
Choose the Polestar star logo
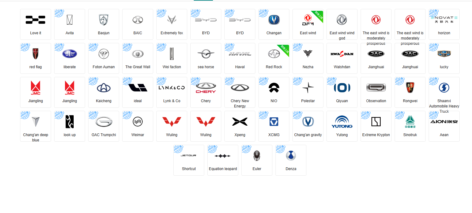[308, 88]
